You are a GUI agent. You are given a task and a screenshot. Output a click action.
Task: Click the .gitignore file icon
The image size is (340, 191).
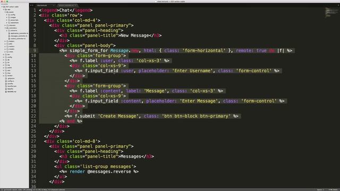(6, 79)
